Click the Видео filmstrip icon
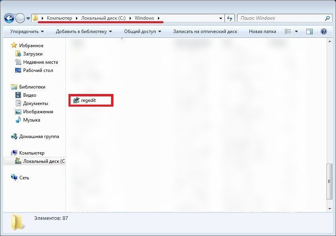The image size is (336, 236). pyautogui.click(x=18, y=95)
